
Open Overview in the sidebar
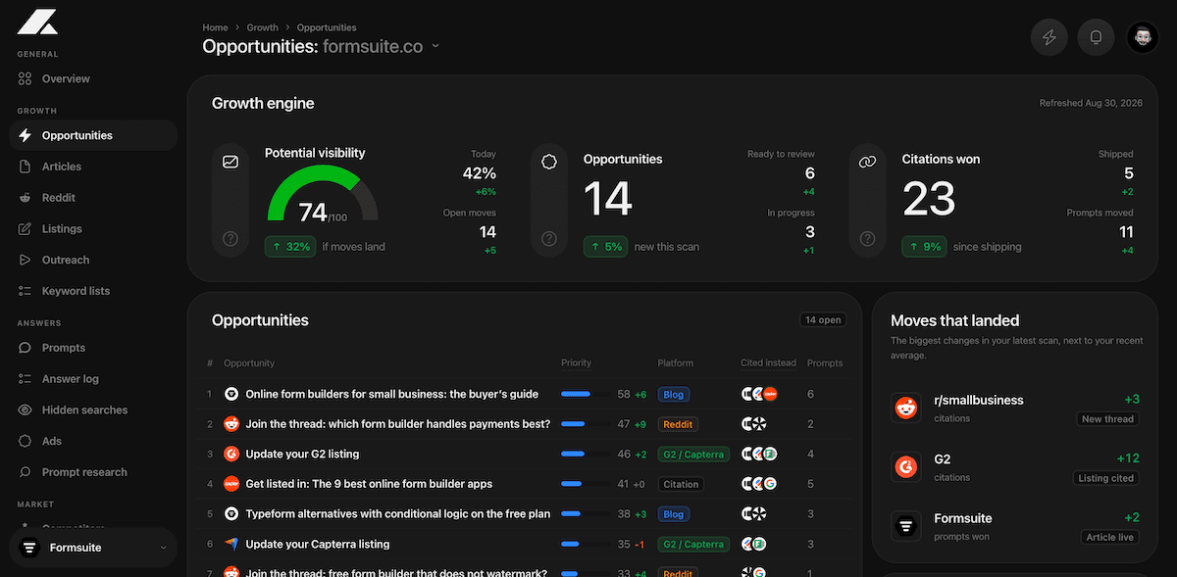coord(93,78)
